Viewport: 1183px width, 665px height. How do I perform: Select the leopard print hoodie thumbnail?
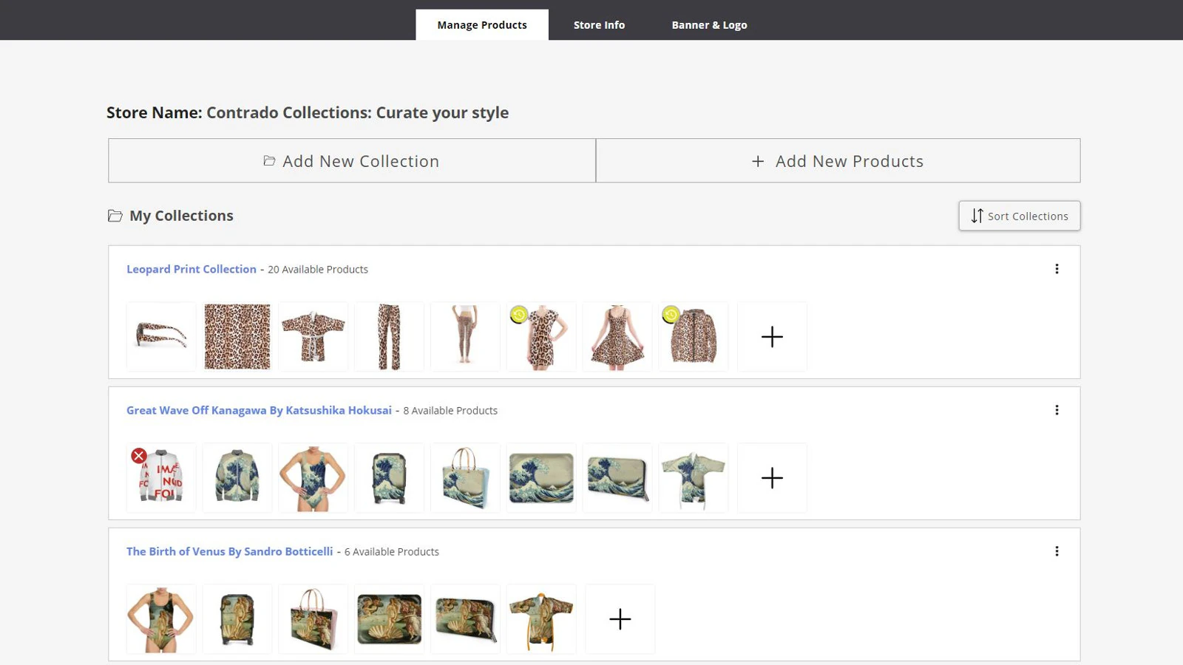[x=694, y=337]
